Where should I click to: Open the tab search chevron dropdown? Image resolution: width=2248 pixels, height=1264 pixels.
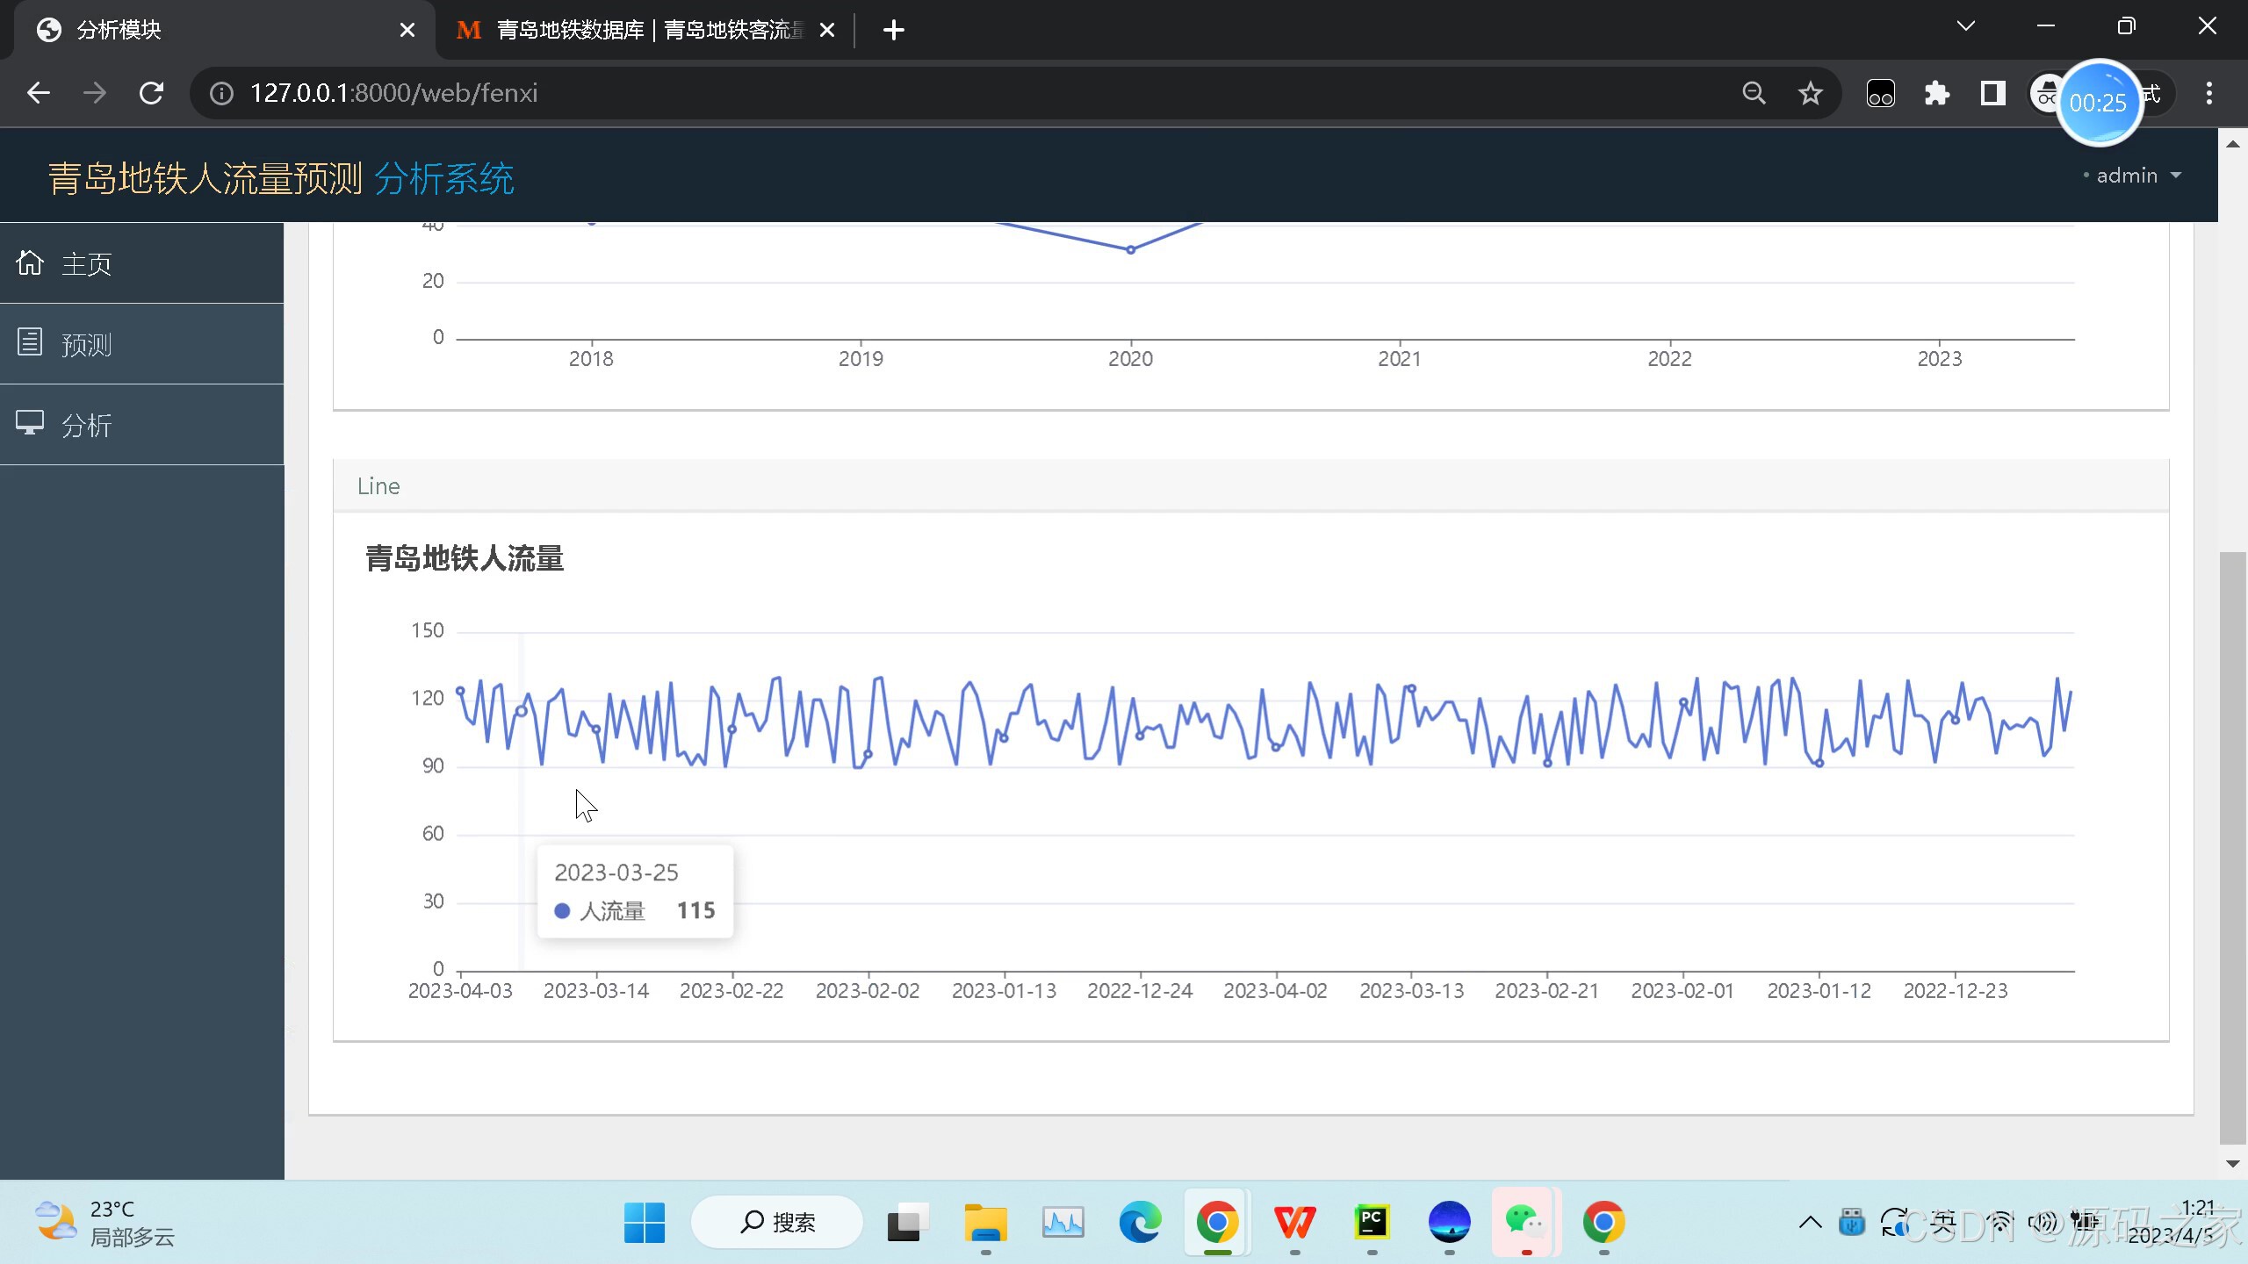pyautogui.click(x=1965, y=26)
